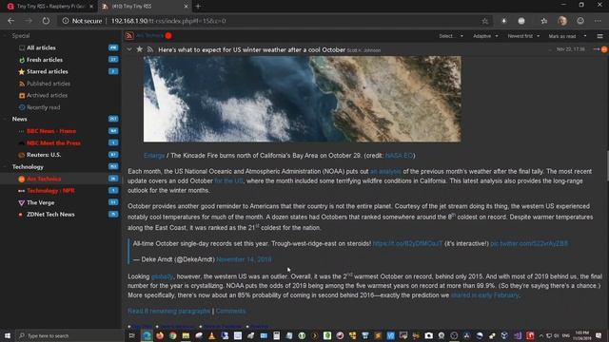Open the NASA EO credit link

pos(399,156)
